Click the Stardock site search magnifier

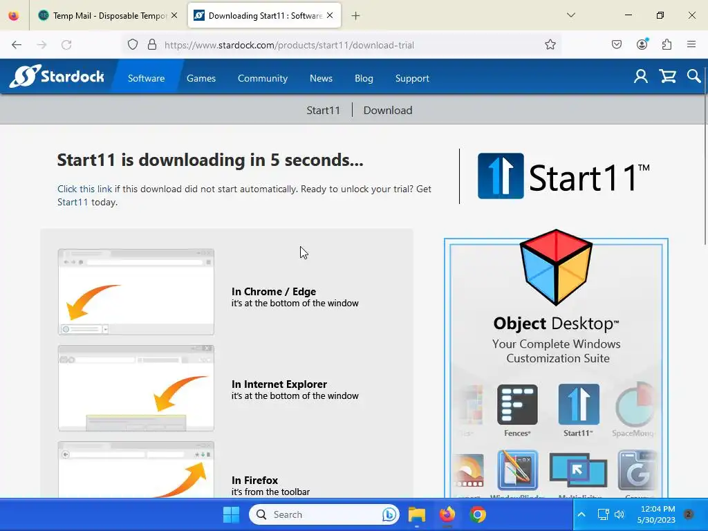click(x=693, y=76)
